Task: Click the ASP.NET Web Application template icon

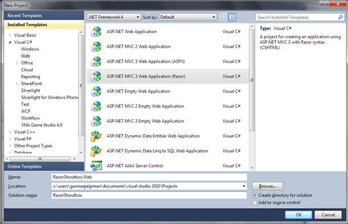Action: point(96,32)
